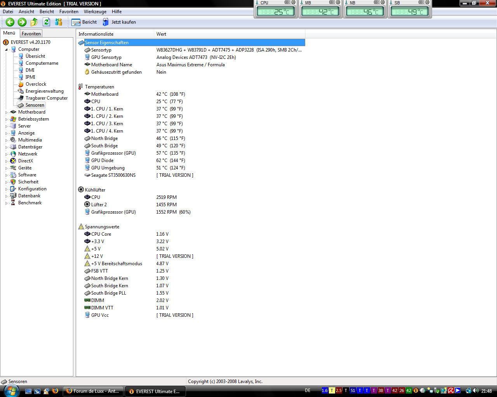Image resolution: width=497 pixels, height=397 pixels.
Task: Select the Gehäusezutritt gefunden lock icon
Action: (87, 72)
